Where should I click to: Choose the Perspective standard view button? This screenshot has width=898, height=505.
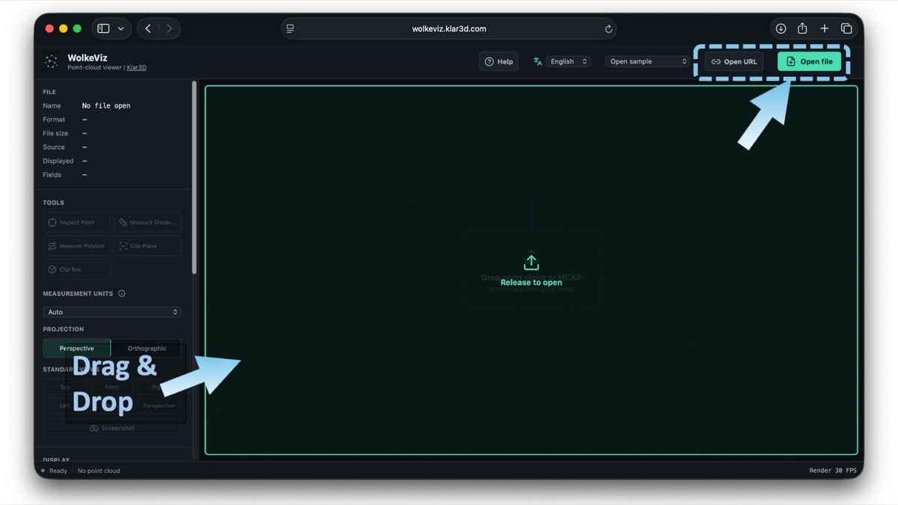tap(159, 405)
